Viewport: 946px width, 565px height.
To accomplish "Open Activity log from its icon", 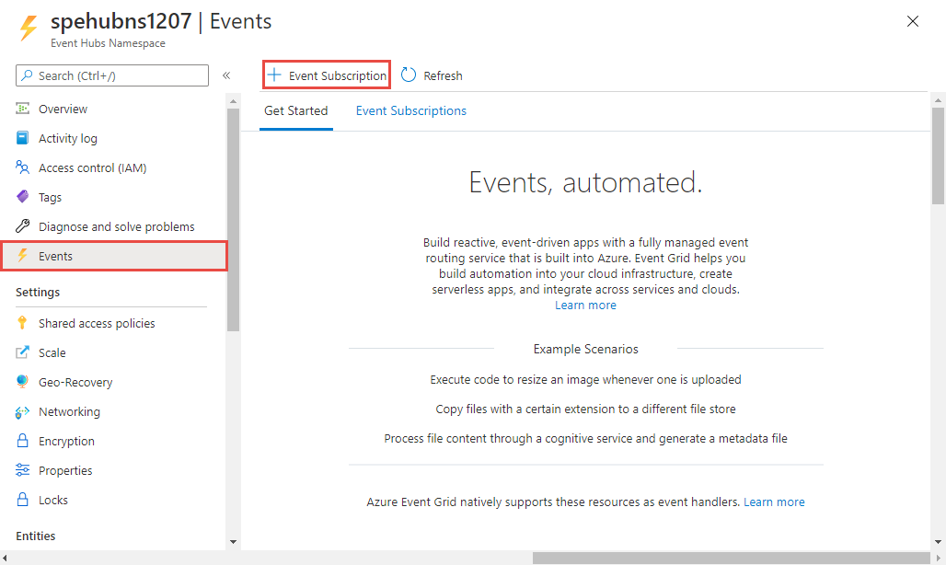I will coord(23,138).
